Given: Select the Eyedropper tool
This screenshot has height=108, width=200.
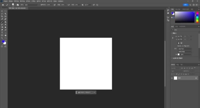Looking at the screenshot, I should point(2,19).
